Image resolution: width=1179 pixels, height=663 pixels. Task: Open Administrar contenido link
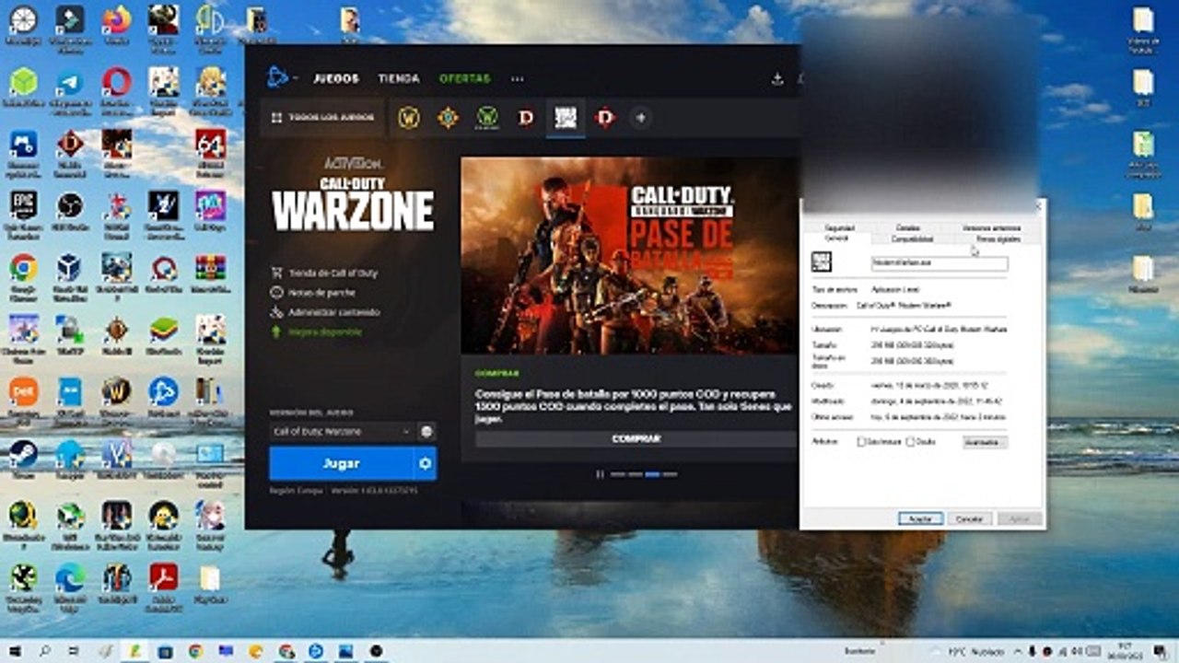(x=325, y=312)
